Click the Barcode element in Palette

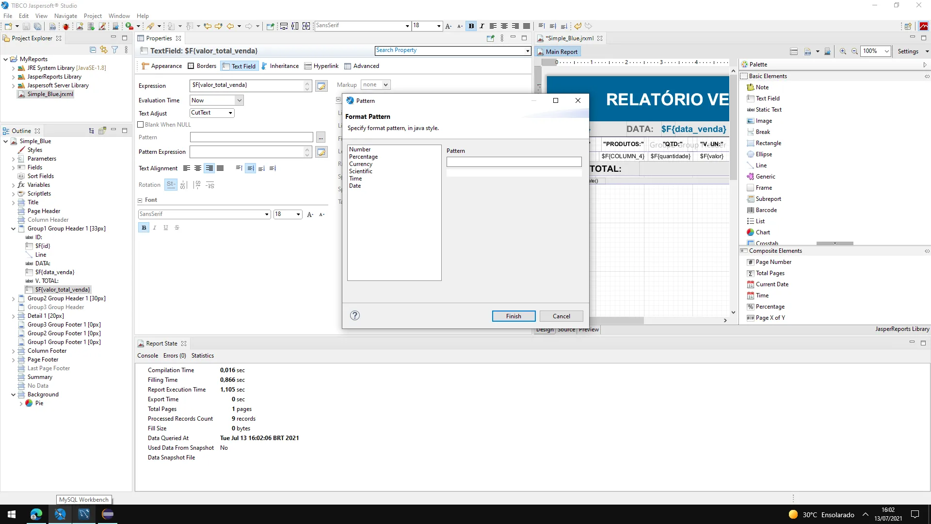click(x=766, y=210)
